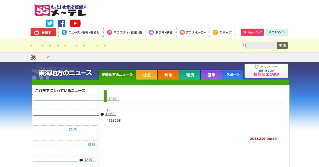Viewport: 319px width, 167px height.
Task: Open バラエティ・音楽・旅 menu
Action: coord(124,32)
